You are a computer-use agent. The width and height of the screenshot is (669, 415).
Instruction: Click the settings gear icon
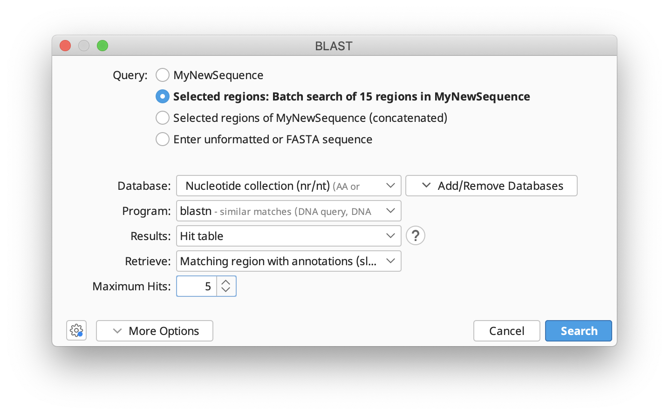pyautogui.click(x=76, y=331)
